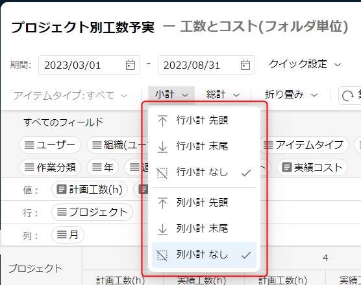
Task: Open アイテムタイプ:すべて filter dropdown
Action: [x=70, y=95]
